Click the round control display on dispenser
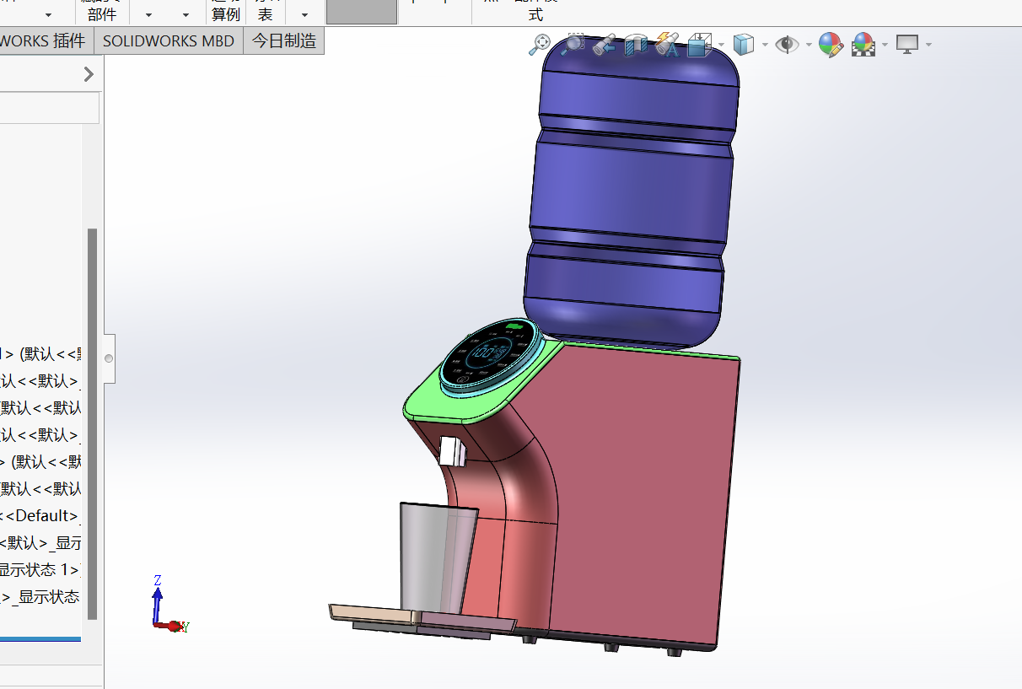Image resolution: width=1022 pixels, height=689 pixels. [491, 356]
